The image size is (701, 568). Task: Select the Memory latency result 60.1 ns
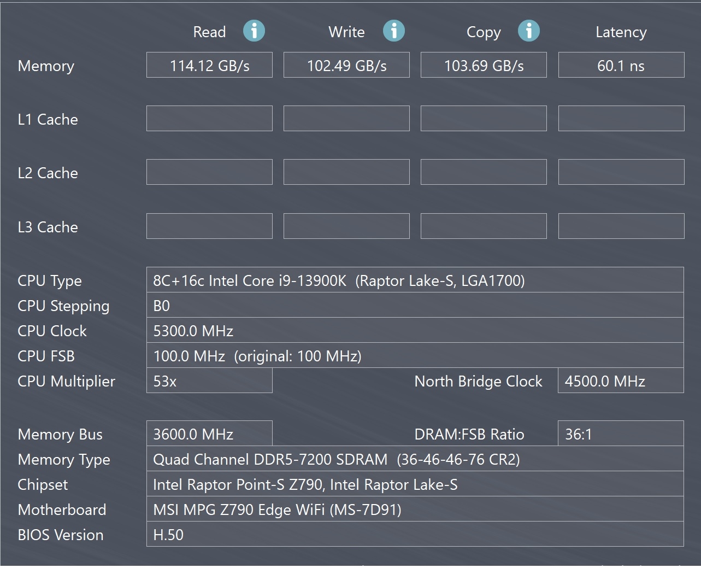pyautogui.click(x=621, y=65)
